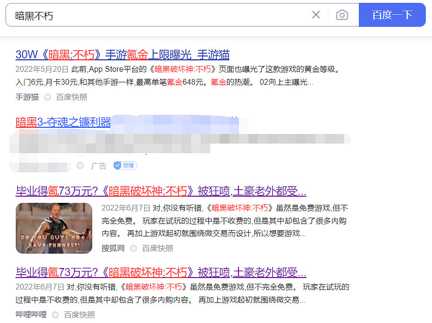
Task: Click the gladiator meme article thumbnail
Action: [x=54, y=228]
